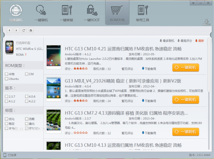Click 下载备用 for CM10 4.21 ROM
Image resolution: width=214 pixels, height=159 pixels.
[149, 69]
